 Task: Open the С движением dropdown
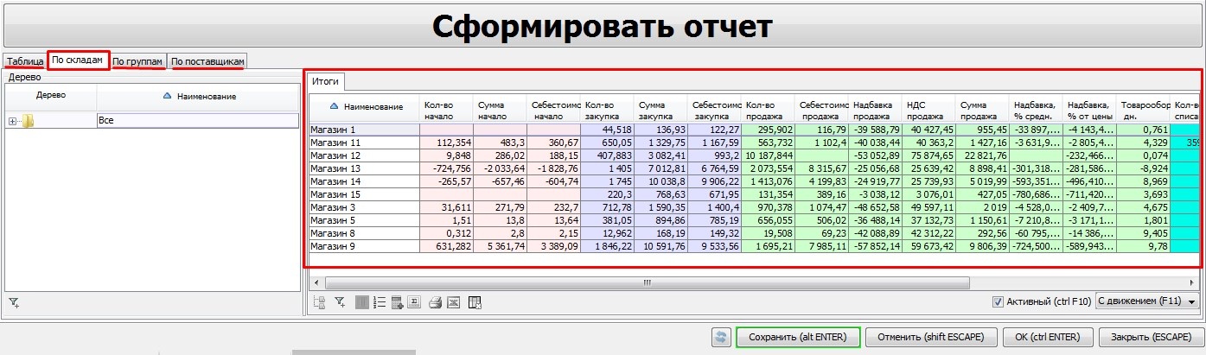(x=1147, y=301)
